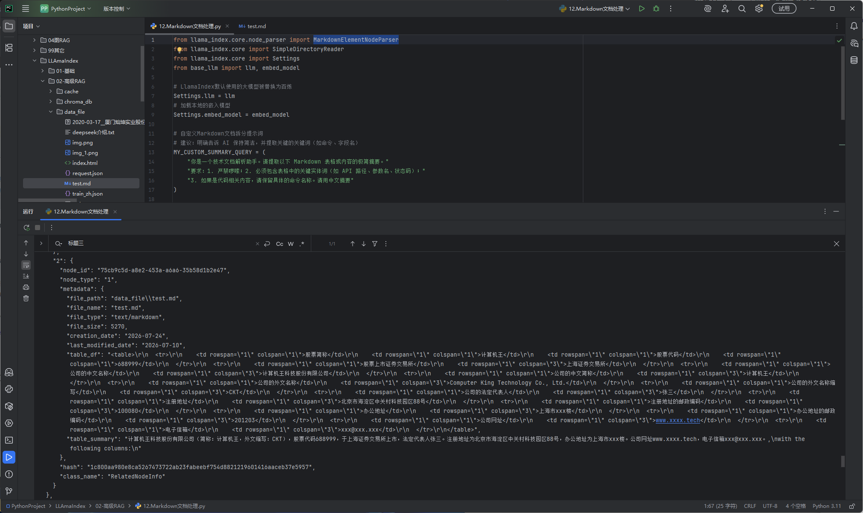Open the Structure tool window icon
Viewport: 863px width, 513px height.
click(9, 48)
